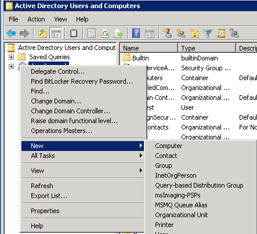The width and height of the screenshot is (257, 234).
Task: Expand the domain tree node
Action: tap(11, 66)
